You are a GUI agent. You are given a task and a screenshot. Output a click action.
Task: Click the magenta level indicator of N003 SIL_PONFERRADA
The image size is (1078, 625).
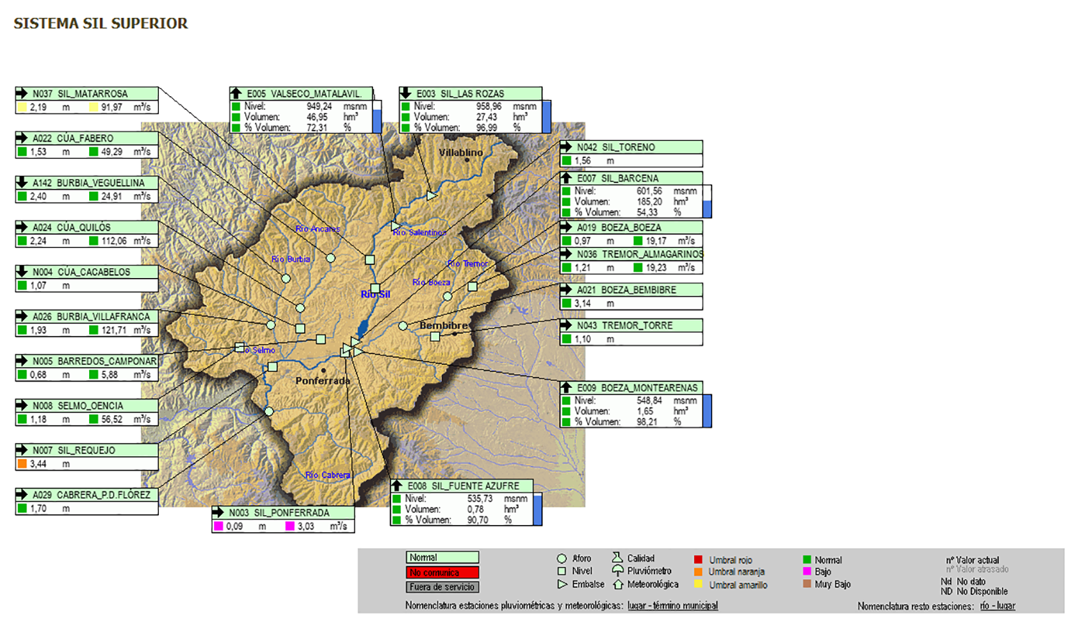coord(218,527)
